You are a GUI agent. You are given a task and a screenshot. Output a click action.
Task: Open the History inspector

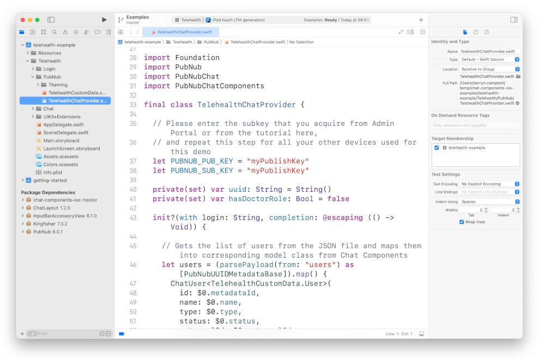[476, 32]
